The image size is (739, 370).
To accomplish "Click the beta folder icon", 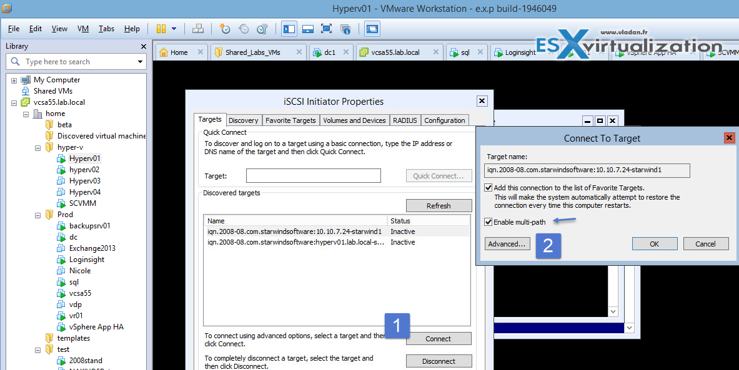I will [49, 125].
